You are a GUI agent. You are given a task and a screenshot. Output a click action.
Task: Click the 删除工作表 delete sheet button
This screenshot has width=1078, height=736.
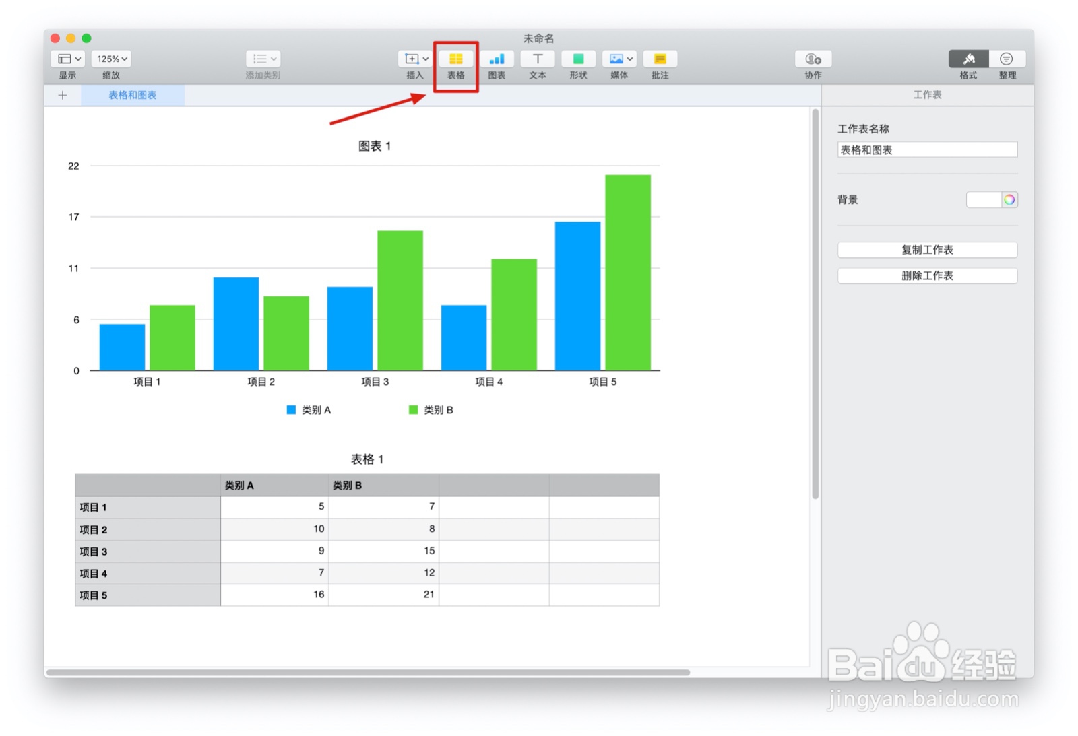[927, 275]
